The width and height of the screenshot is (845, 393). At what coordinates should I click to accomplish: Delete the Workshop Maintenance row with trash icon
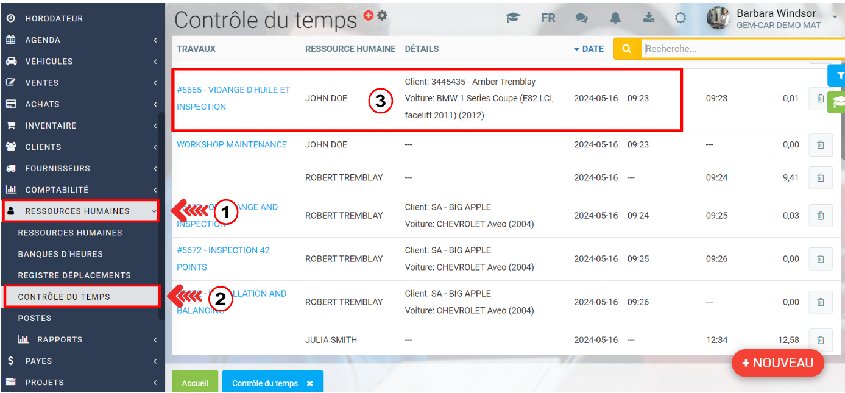(x=820, y=145)
